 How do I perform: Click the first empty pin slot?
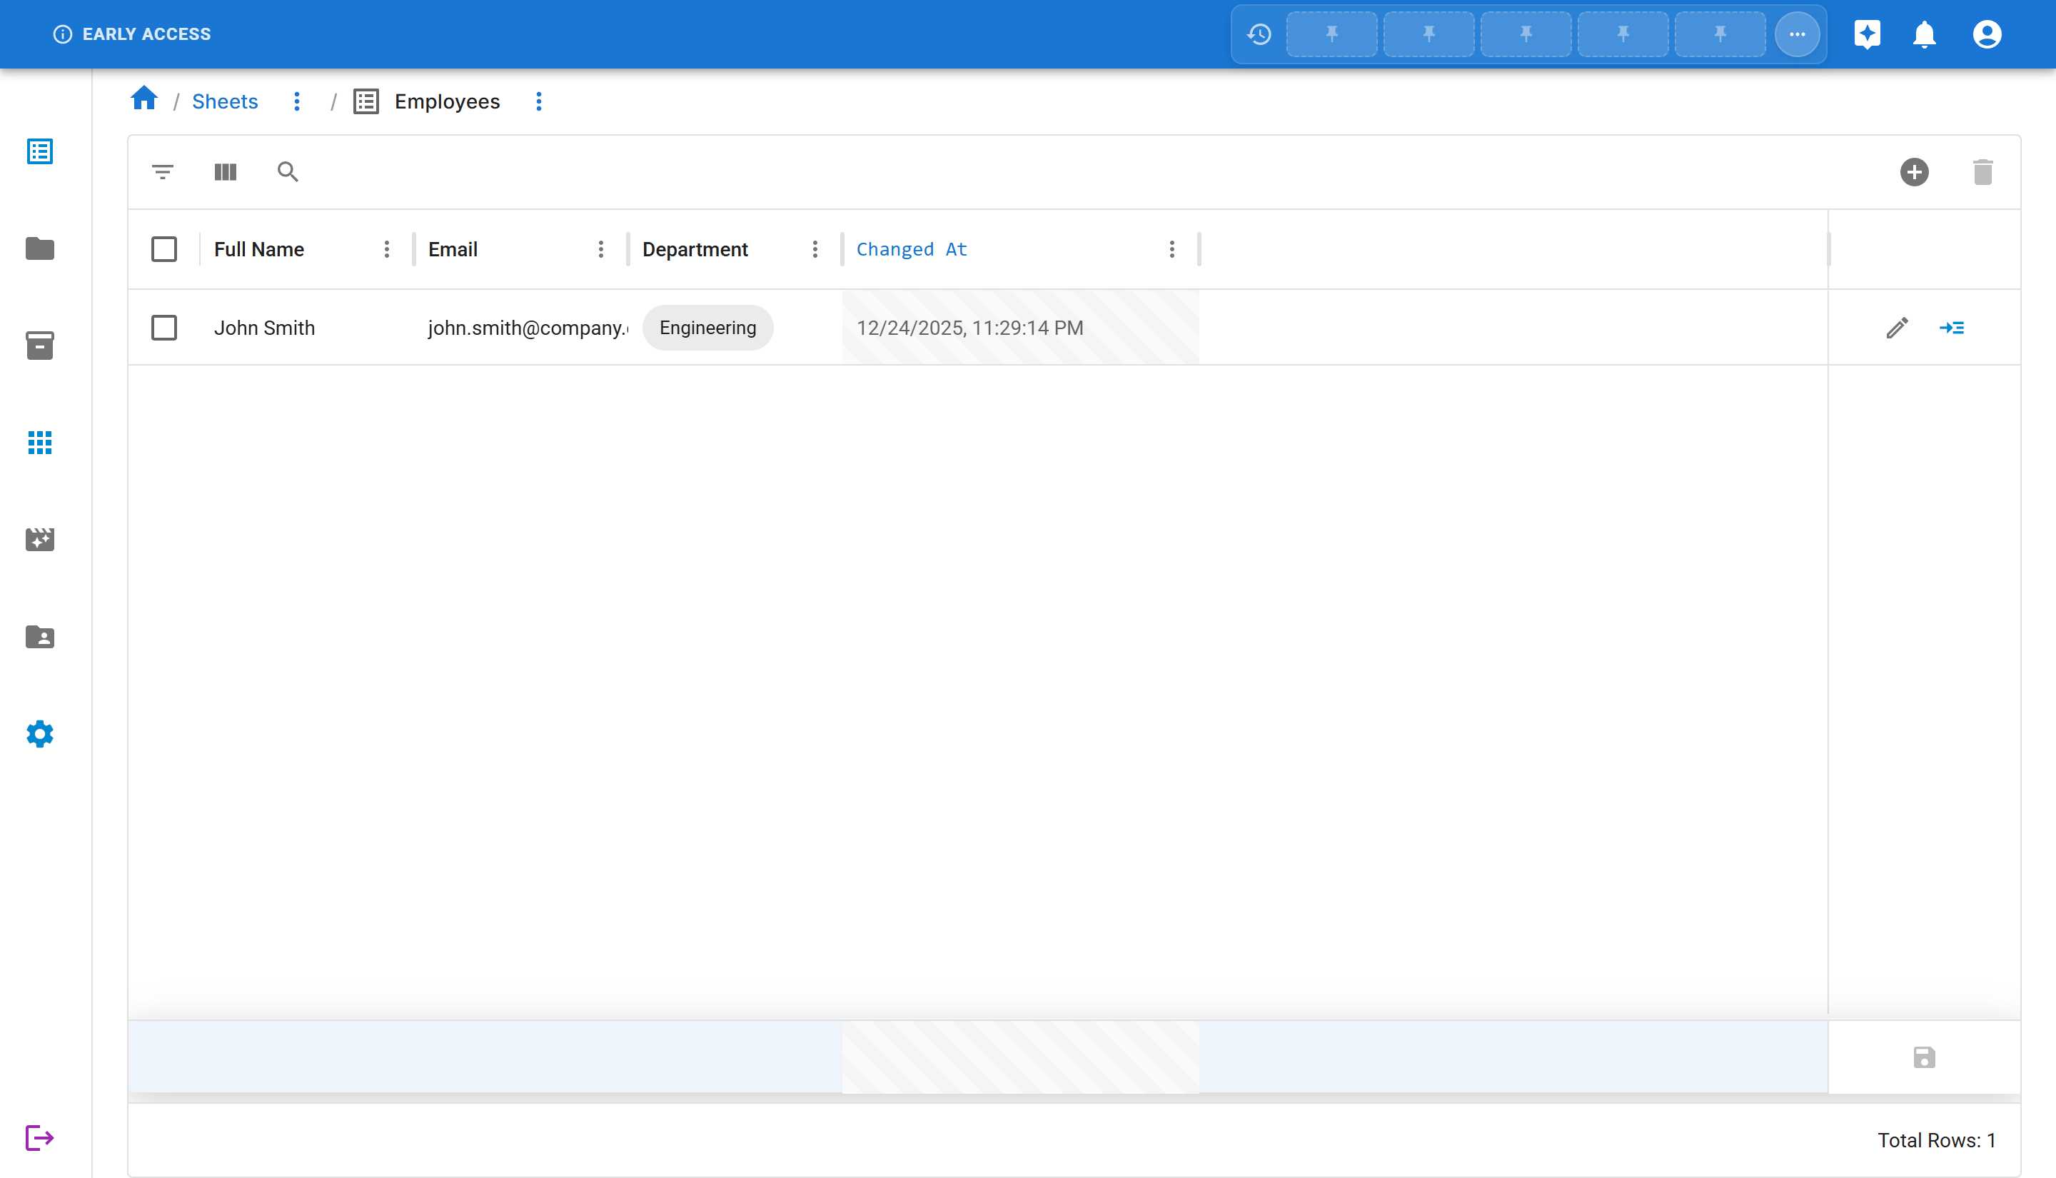click(x=1331, y=34)
